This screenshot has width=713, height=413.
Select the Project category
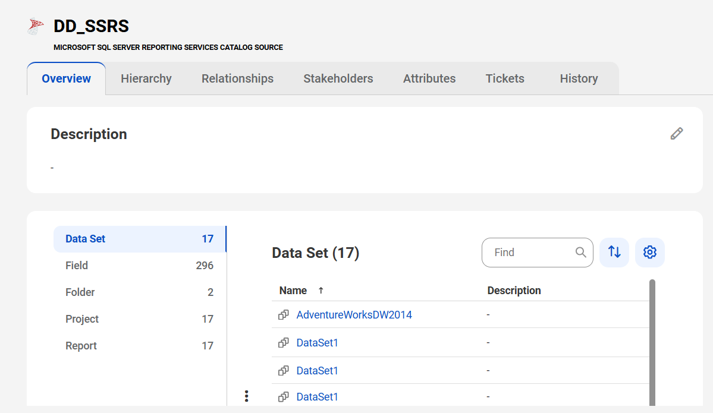[140, 319]
